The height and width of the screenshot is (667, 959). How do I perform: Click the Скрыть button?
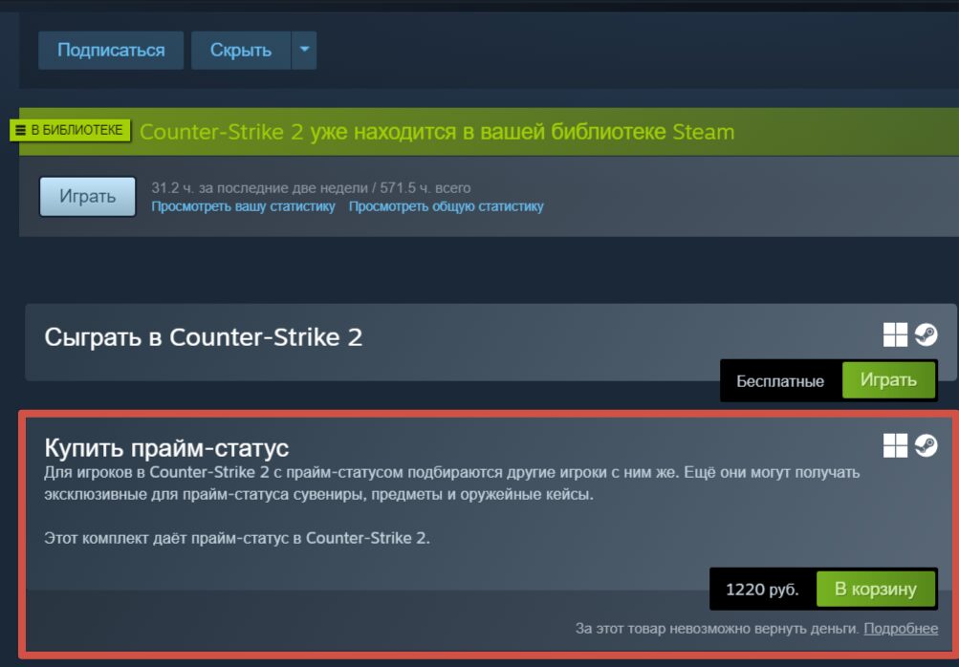pos(241,50)
